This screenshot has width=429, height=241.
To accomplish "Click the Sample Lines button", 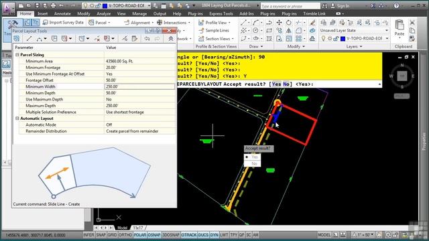I will [214, 31].
